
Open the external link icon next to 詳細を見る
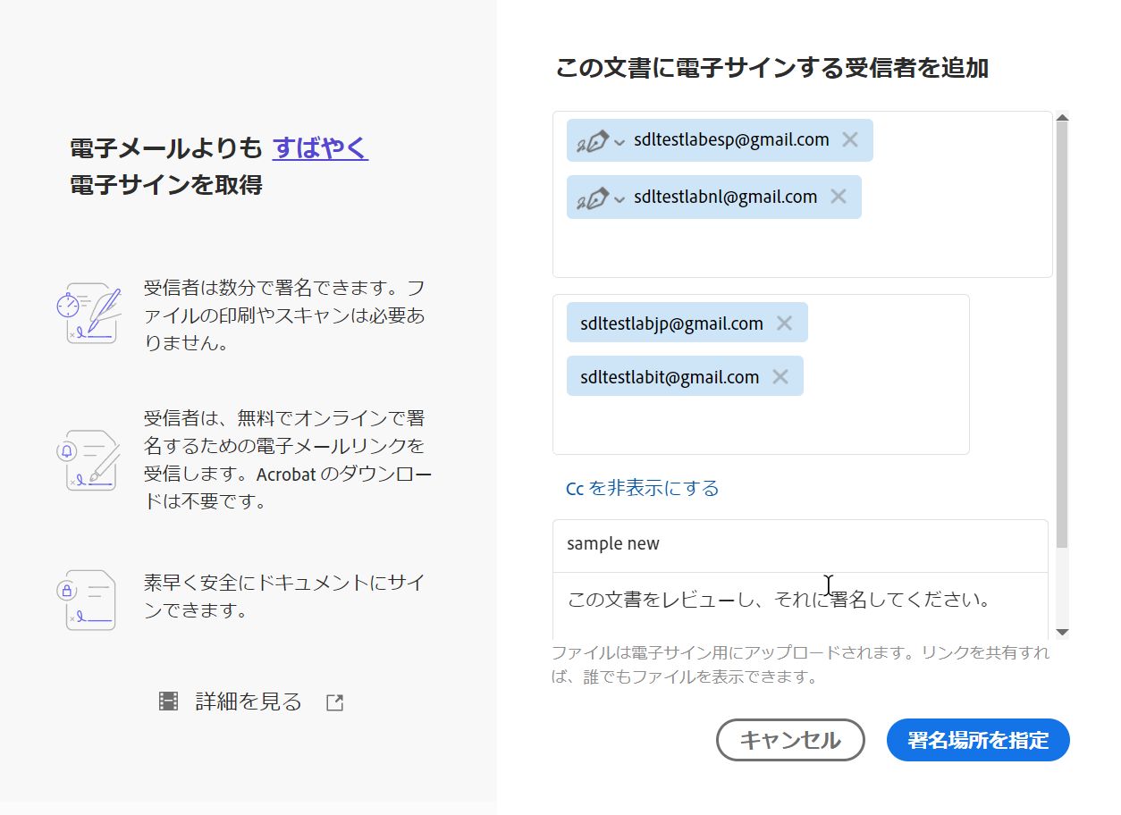(333, 702)
